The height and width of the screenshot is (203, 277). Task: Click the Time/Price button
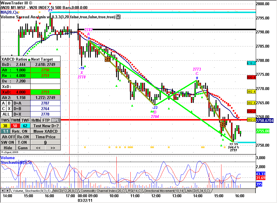(46, 137)
